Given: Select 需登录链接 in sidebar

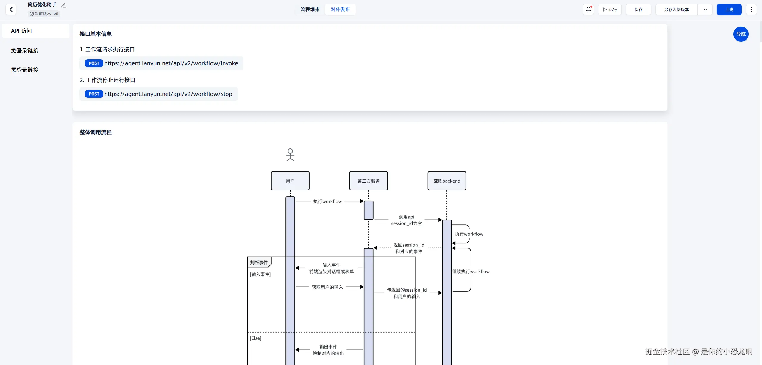Looking at the screenshot, I should click(x=25, y=70).
